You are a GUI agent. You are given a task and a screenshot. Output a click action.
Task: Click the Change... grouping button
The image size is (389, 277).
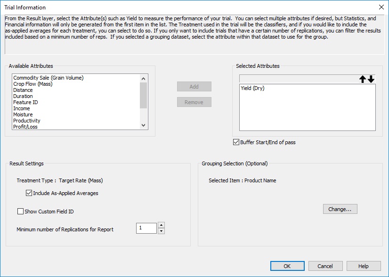point(340,209)
